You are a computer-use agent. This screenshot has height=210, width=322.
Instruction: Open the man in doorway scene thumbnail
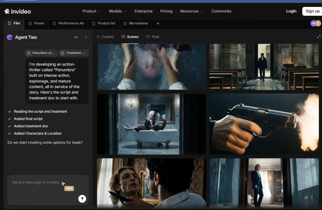click(264, 183)
